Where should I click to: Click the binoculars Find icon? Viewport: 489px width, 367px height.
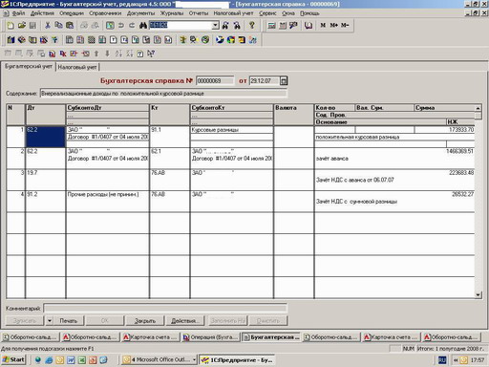143,25
